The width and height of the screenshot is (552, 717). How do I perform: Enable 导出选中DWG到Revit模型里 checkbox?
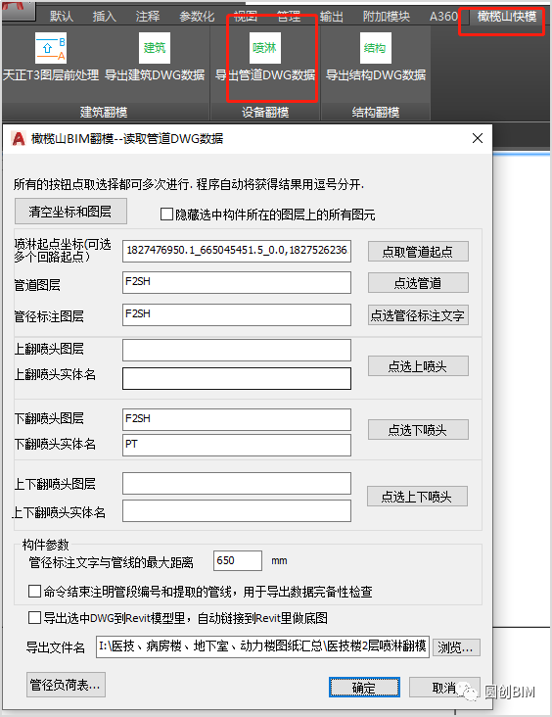click(x=34, y=618)
